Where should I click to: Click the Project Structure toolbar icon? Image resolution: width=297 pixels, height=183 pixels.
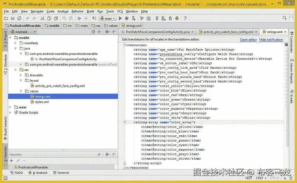[149, 18]
